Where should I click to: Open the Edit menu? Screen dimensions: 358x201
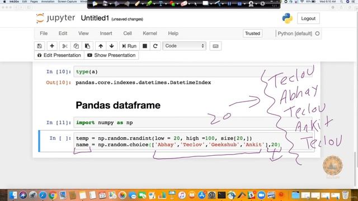point(63,33)
